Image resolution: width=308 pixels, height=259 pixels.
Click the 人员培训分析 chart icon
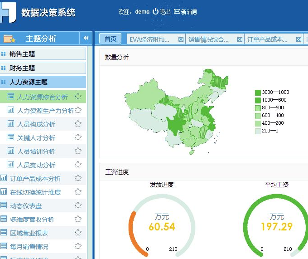point(11,151)
